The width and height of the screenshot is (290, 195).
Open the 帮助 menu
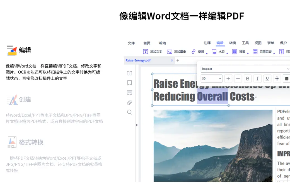coord(162,43)
